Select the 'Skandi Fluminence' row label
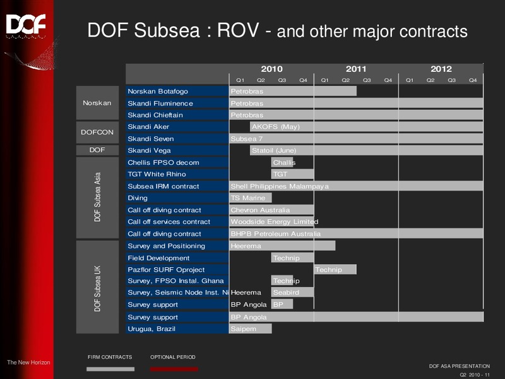The width and height of the screenshot is (505, 379). tap(177, 103)
